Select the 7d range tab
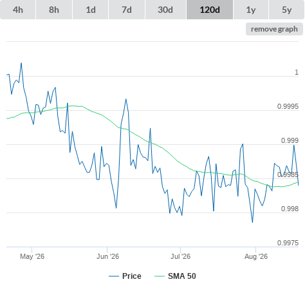The width and height of the screenshot is (305, 293). pyautogui.click(x=127, y=10)
